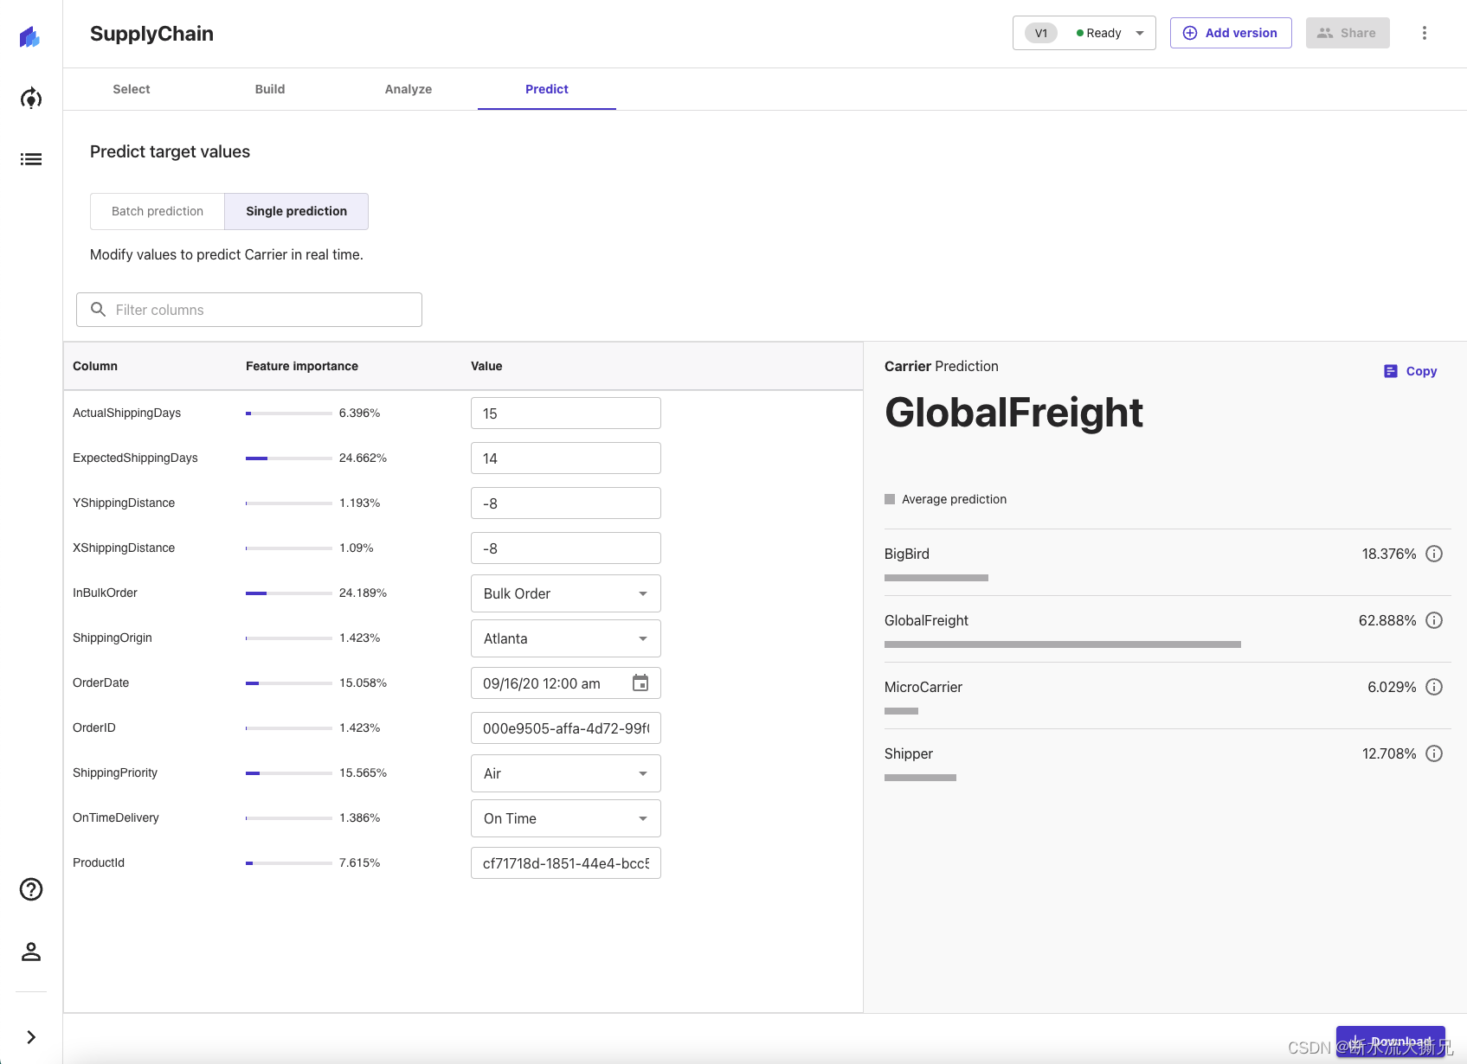Edit the OrderDate value field
The width and height of the screenshot is (1467, 1064).
[566, 683]
